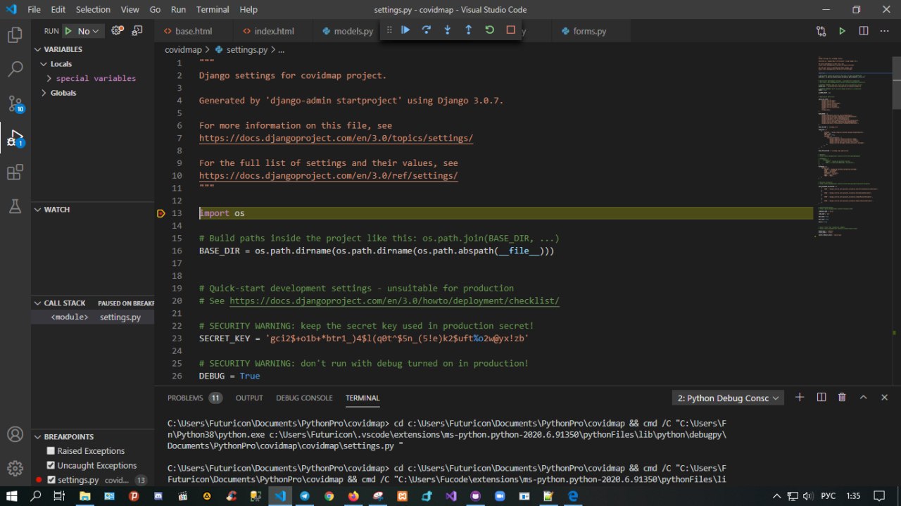Switch to the forms.py tab
The width and height of the screenshot is (901, 506).
590,31
